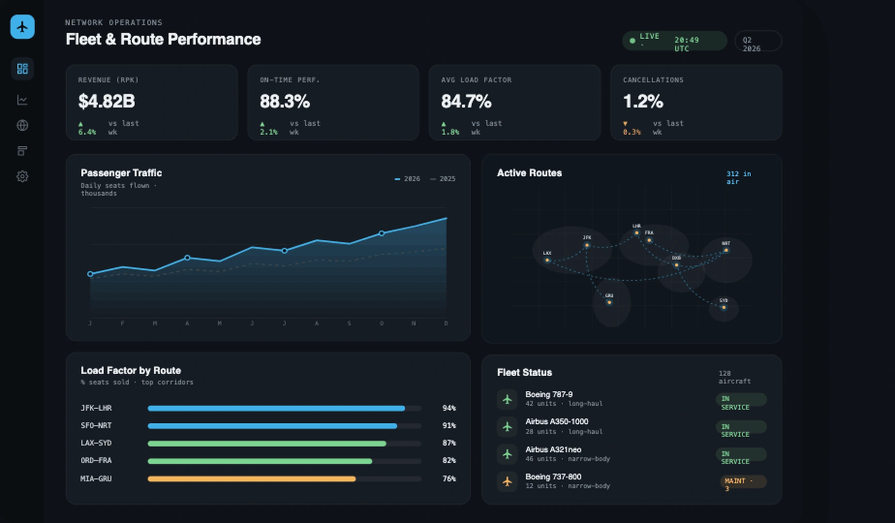The height and width of the screenshot is (523, 895).
Task: Click the ORD–FRA route label
Action: point(96,461)
